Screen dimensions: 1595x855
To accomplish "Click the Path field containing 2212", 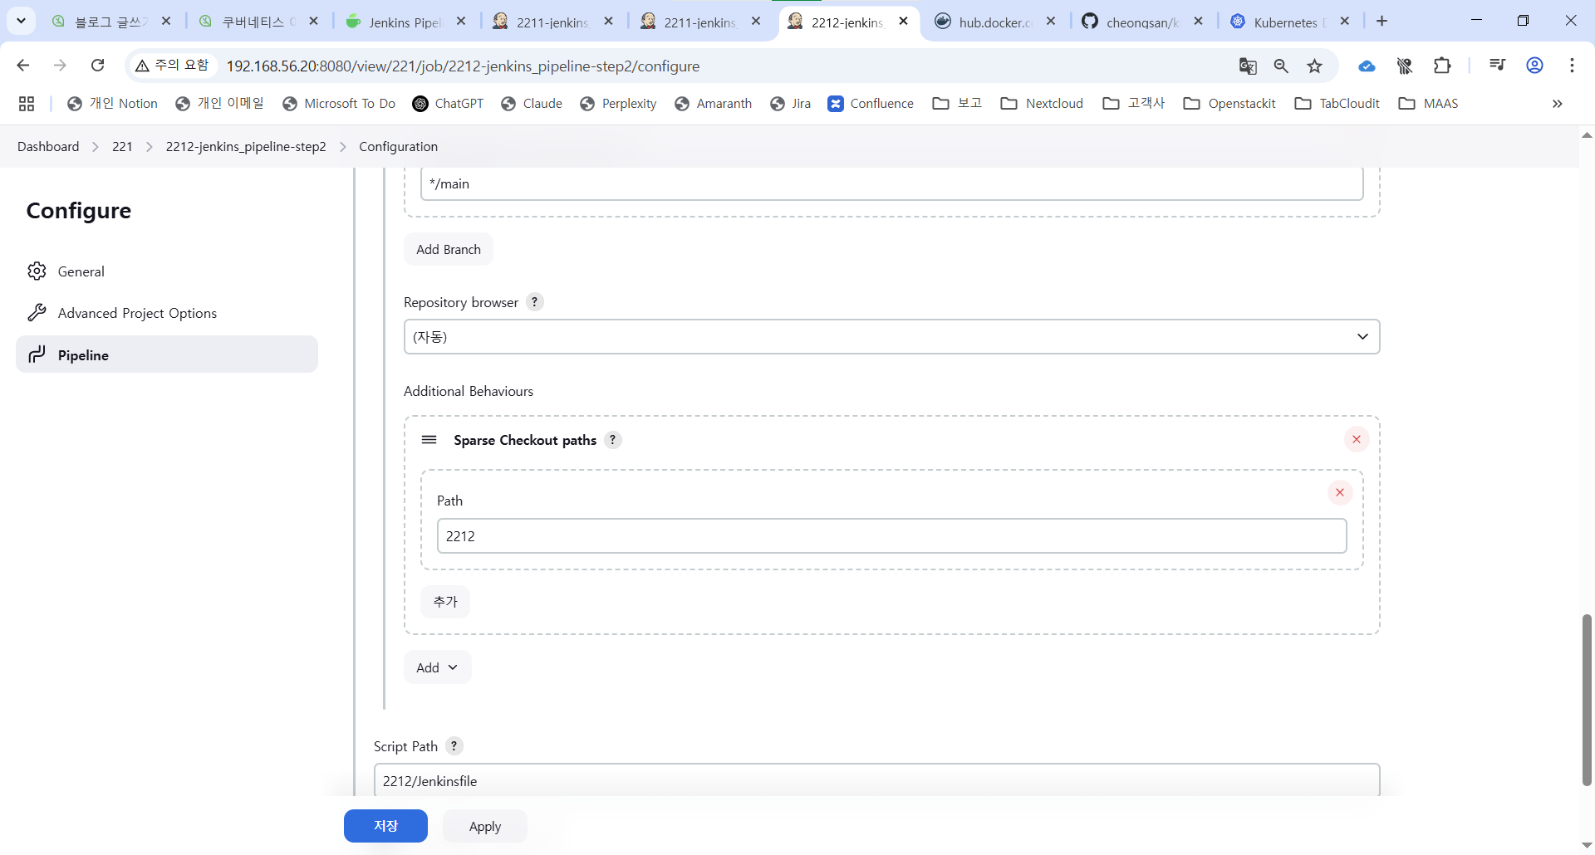I will pyautogui.click(x=891, y=536).
